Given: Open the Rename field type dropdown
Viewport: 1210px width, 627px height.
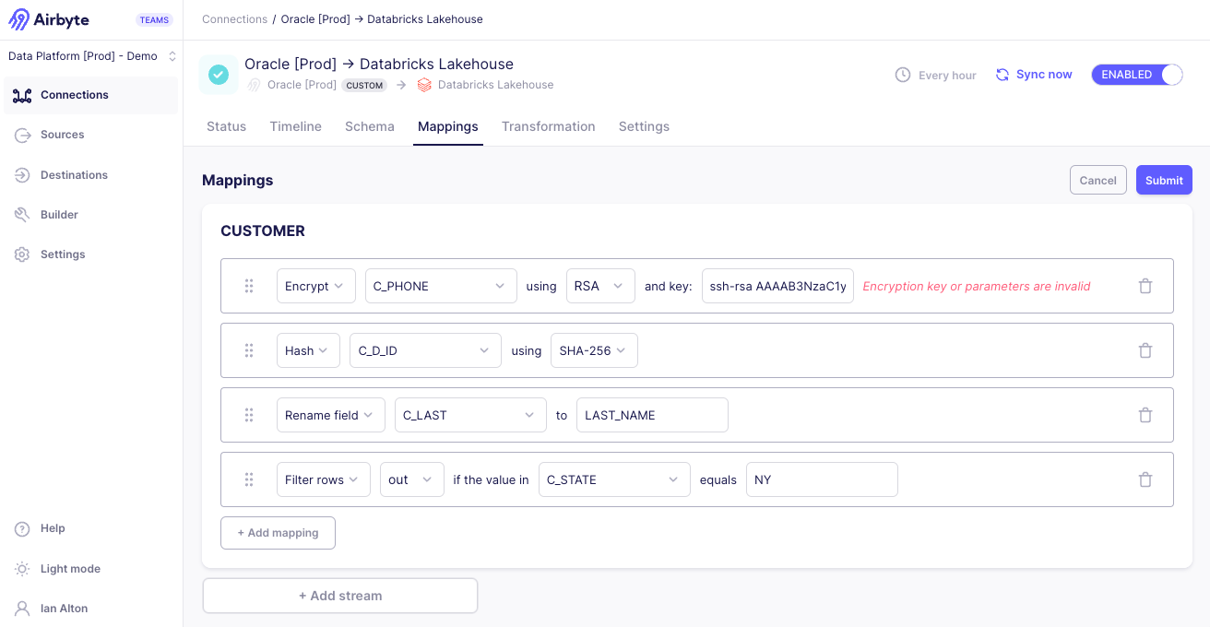Looking at the screenshot, I should click(331, 415).
